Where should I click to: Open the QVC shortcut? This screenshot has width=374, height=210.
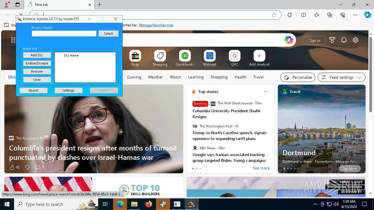234,58
